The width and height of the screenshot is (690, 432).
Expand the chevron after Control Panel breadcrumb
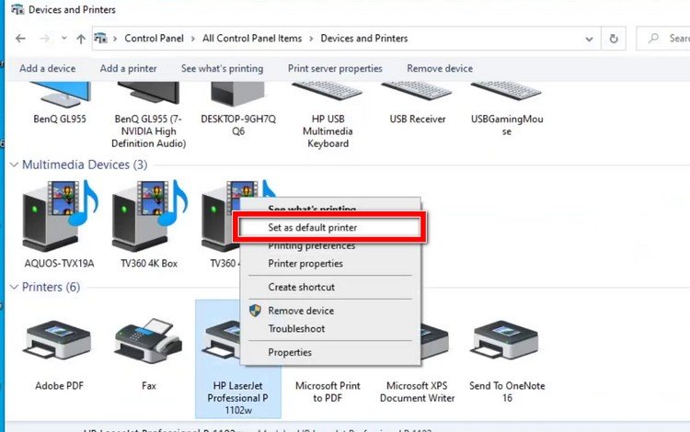[x=193, y=39]
